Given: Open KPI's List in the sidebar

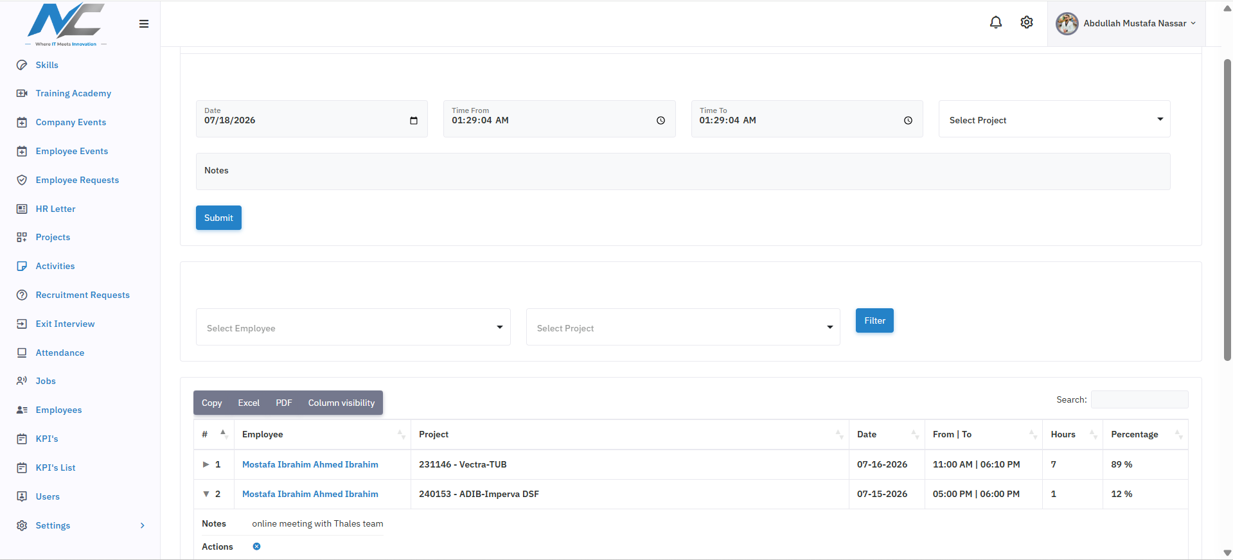Looking at the screenshot, I should click(x=55, y=468).
